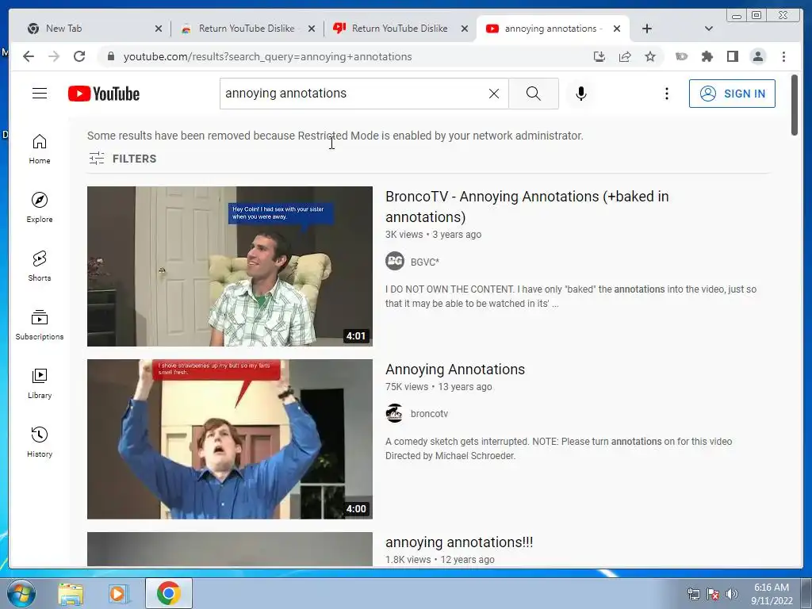Click volume icon in system tray
Screen dimensions: 812x609
pyautogui.click(x=732, y=594)
